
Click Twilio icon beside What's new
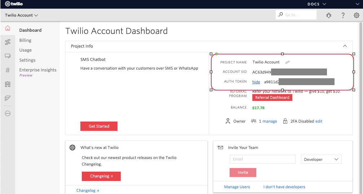click(x=72, y=147)
